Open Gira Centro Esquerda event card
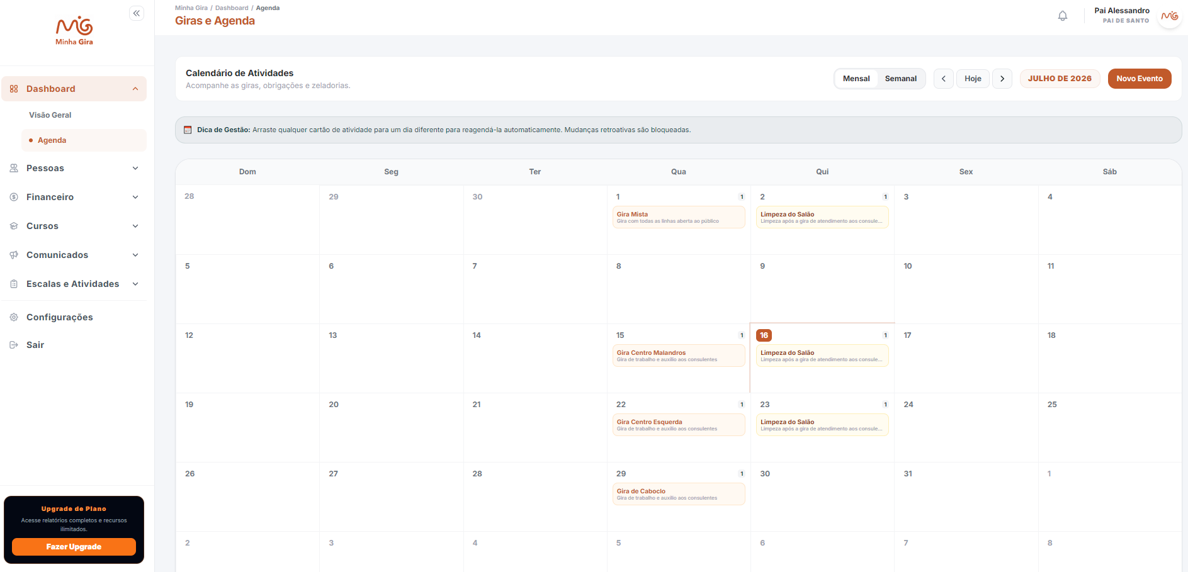 pyautogui.click(x=679, y=425)
